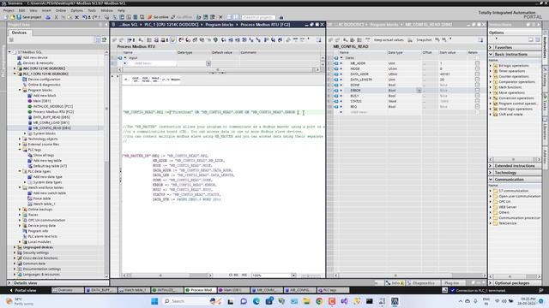The height and width of the screenshot is (308, 549).
Task: Toggle Retain checkbox for REQ
Action: pyautogui.click(x=477, y=106)
